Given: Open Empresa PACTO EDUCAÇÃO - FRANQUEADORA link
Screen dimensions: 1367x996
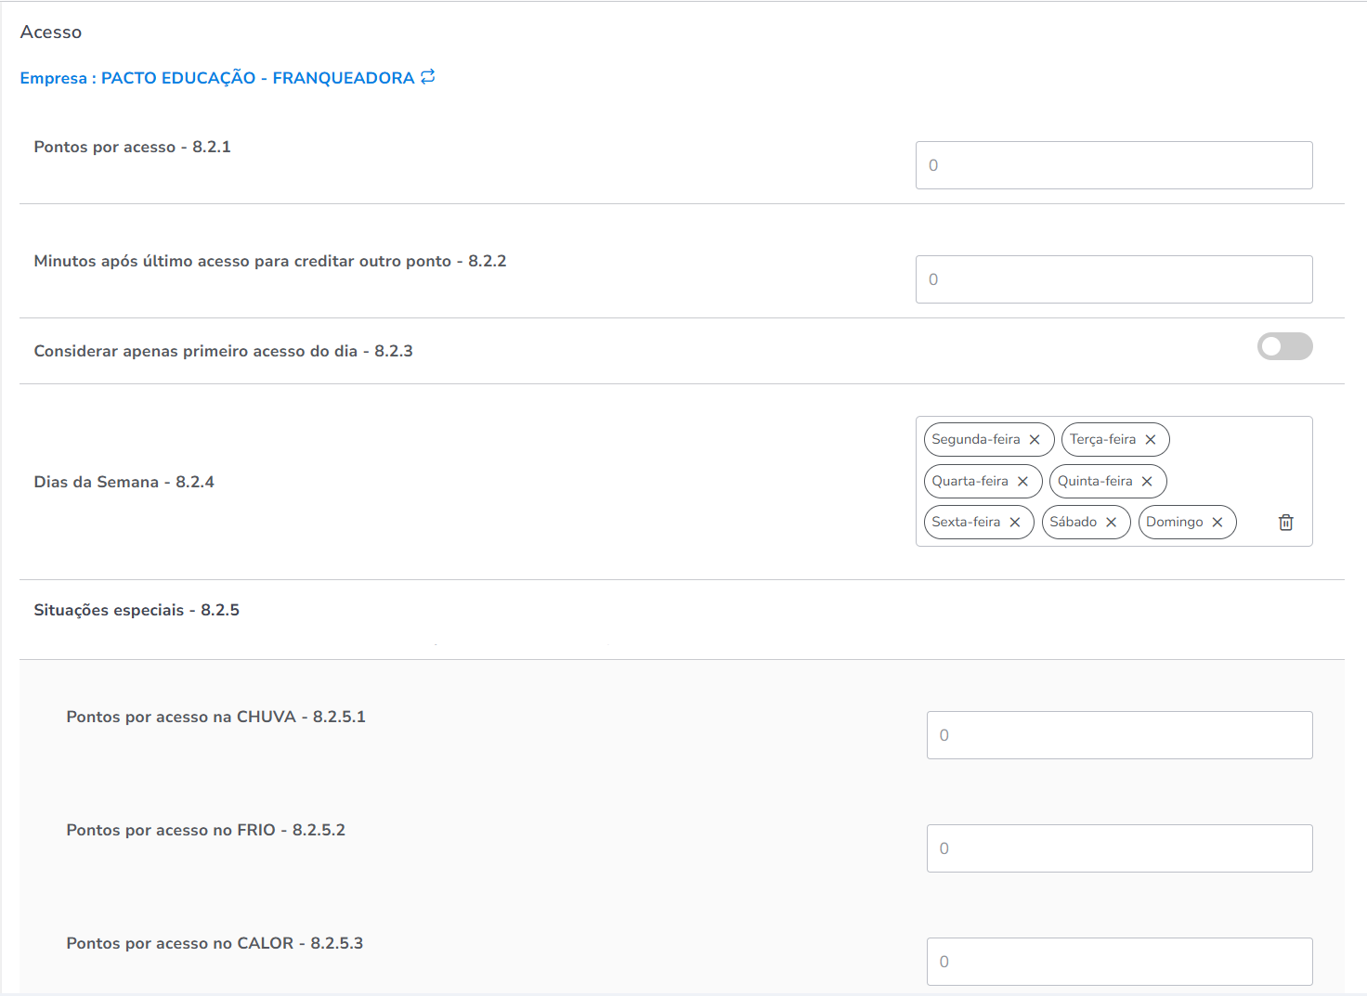Looking at the screenshot, I should coord(217,78).
